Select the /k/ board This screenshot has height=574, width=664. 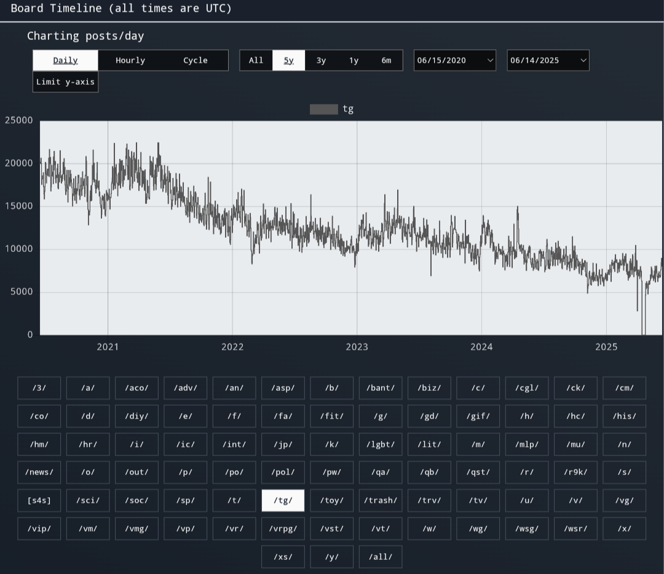331,444
